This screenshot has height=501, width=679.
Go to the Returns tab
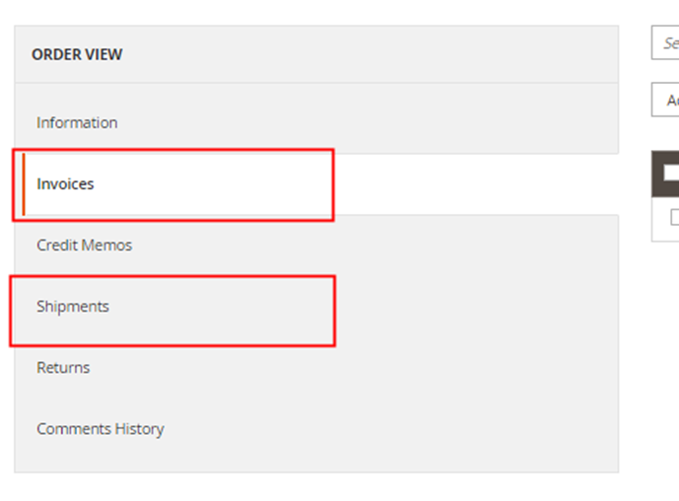pos(63,368)
